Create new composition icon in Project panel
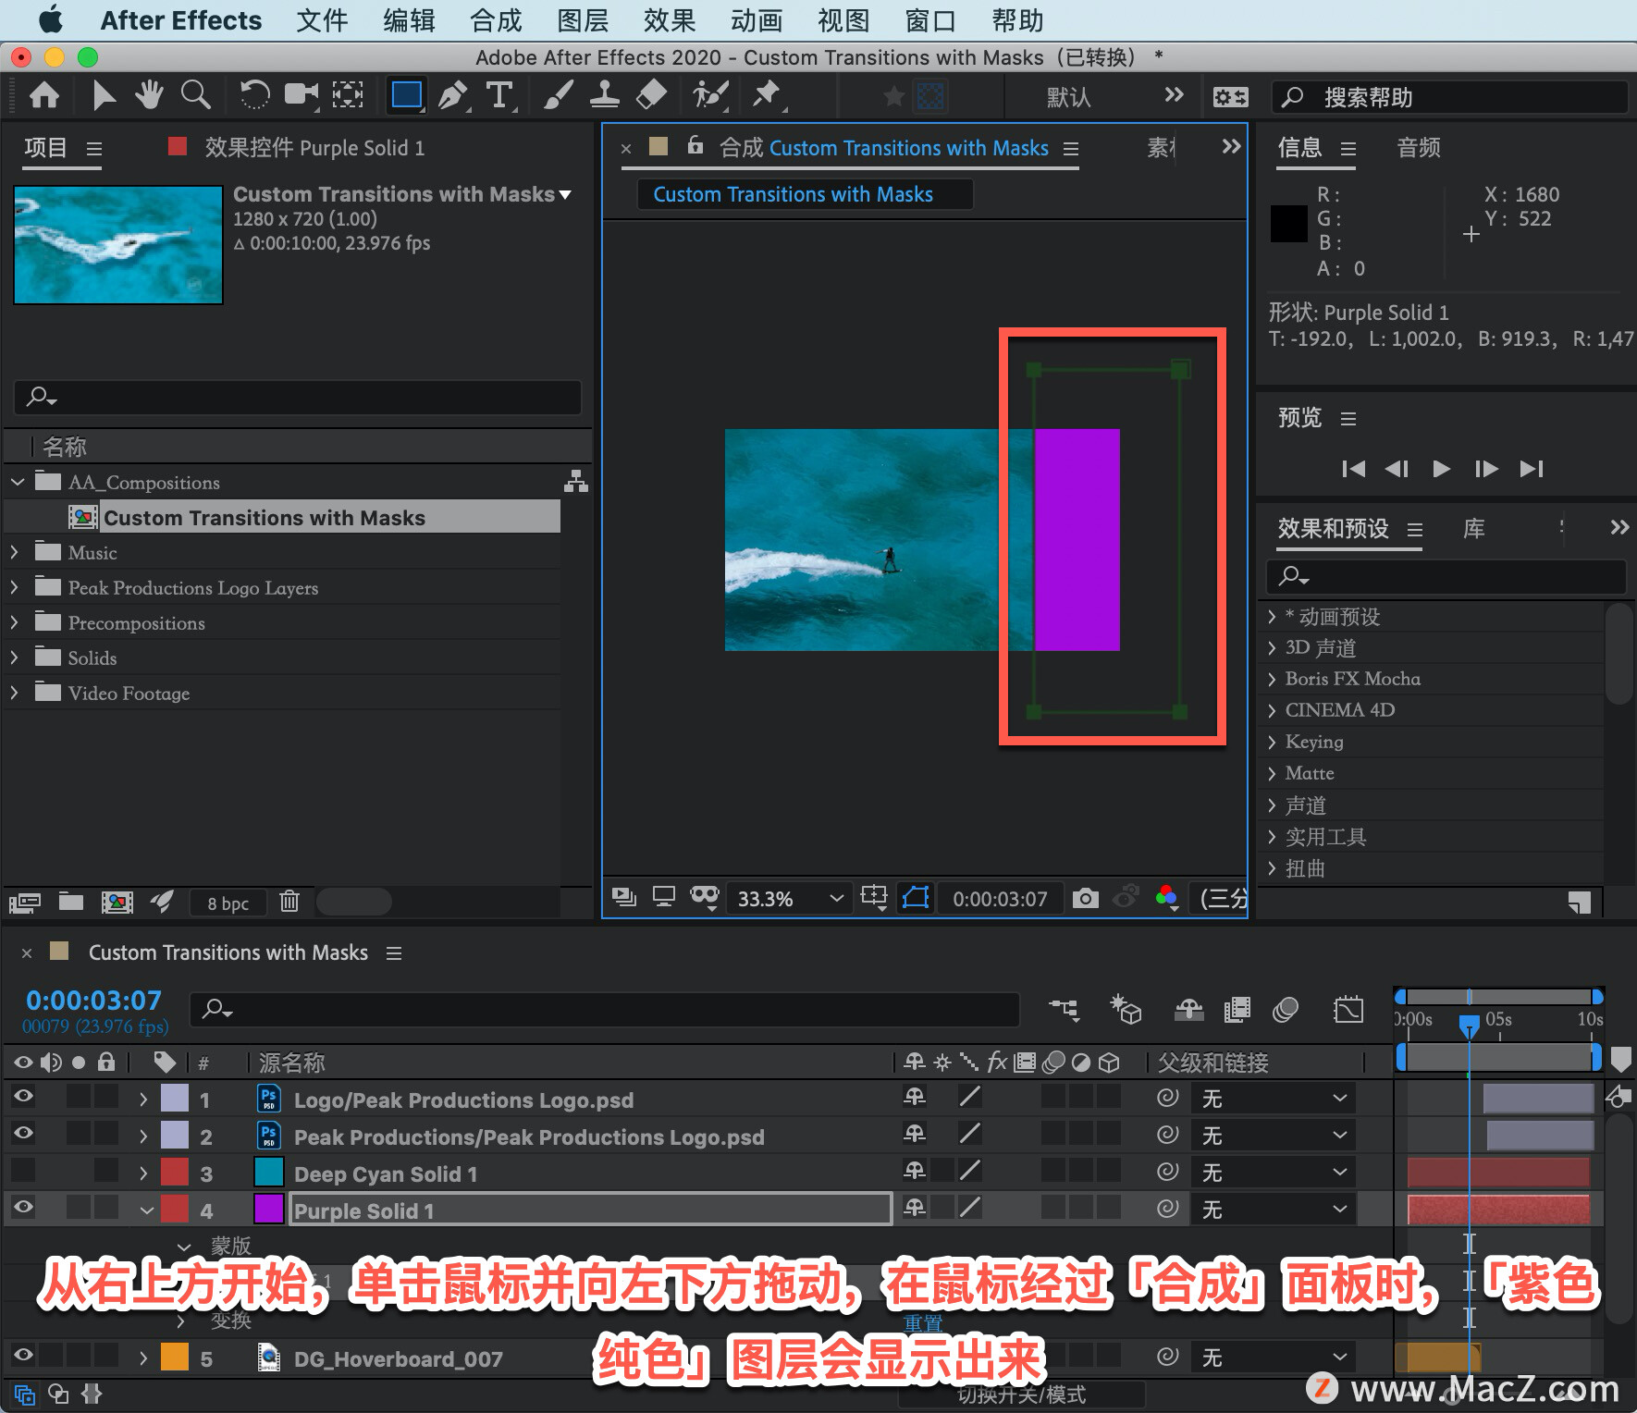Image resolution: width=1637 pixels, height=1413 pixels. tap(117, 902)
